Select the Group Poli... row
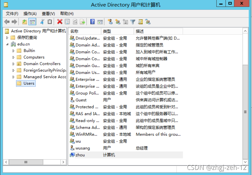Image resolution: width=252 pixels, height=175 pixels. (x=126, y=93)
